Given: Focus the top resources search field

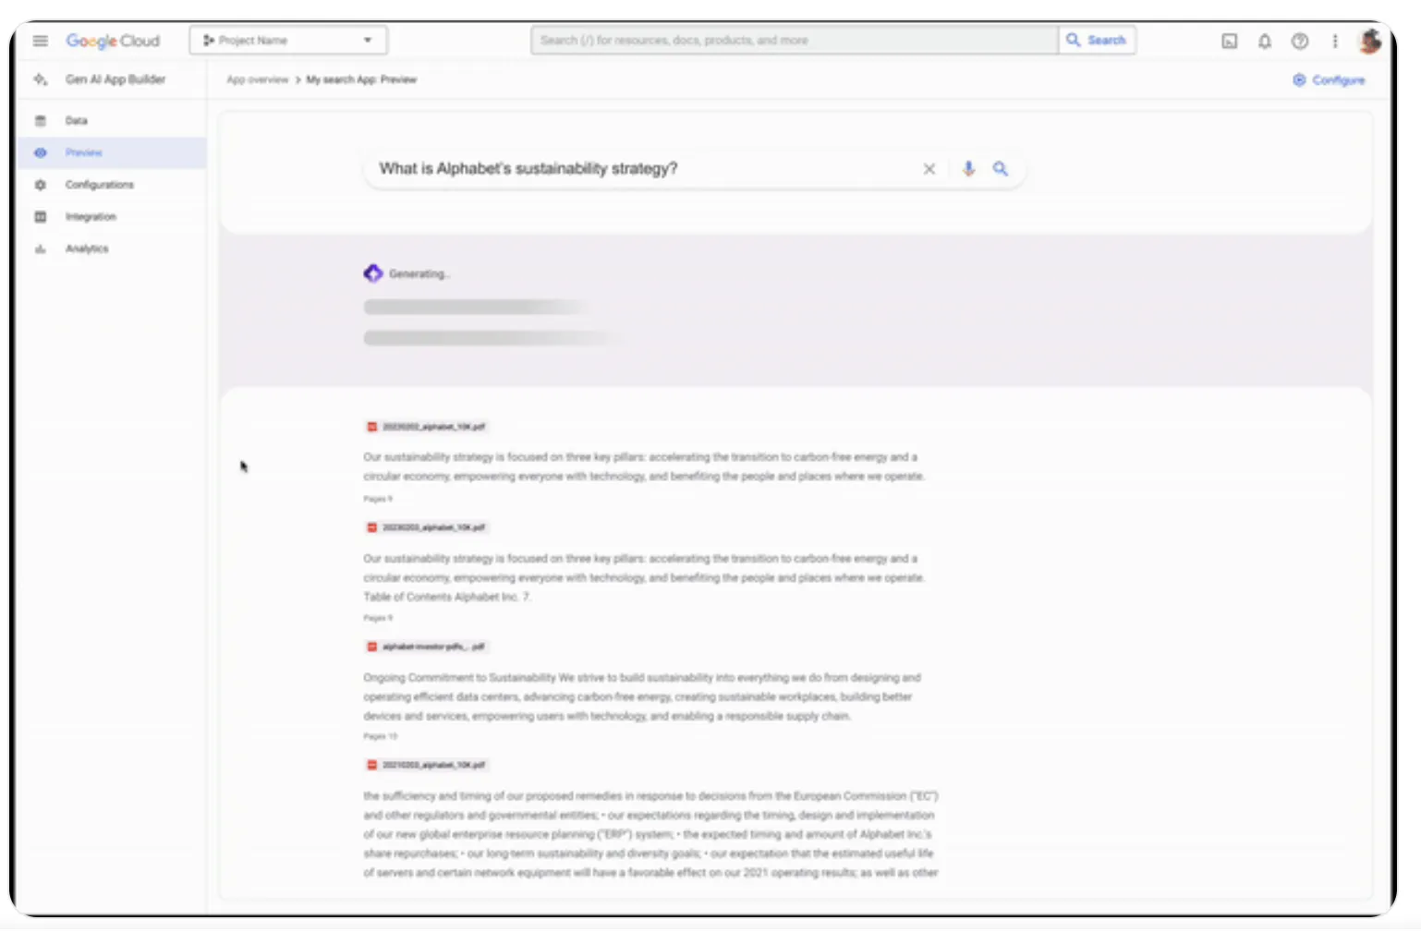Looking at the screenshot, I should pyautogui.click(x=795, y=41).
